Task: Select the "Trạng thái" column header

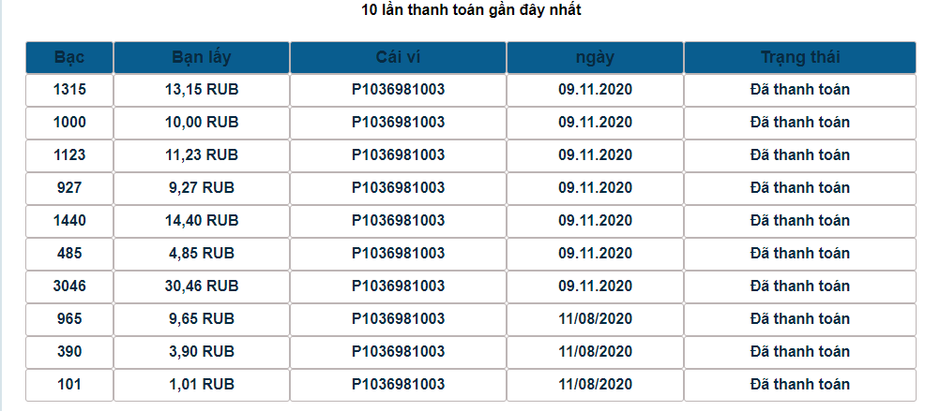Action: [799, 57]
